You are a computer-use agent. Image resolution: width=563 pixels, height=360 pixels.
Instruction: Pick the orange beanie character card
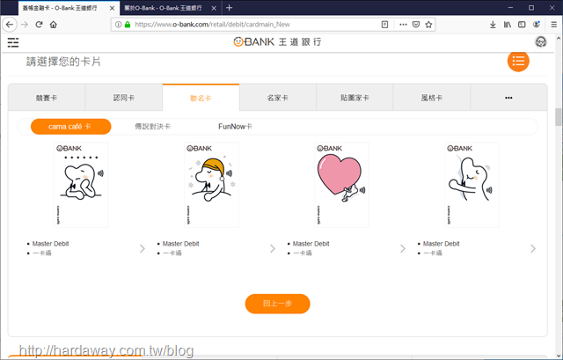tap(211, 185)
